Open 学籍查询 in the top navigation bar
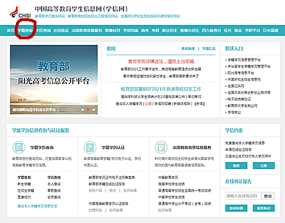The width and height of the screenshot is (285, 223). point(25,30)
